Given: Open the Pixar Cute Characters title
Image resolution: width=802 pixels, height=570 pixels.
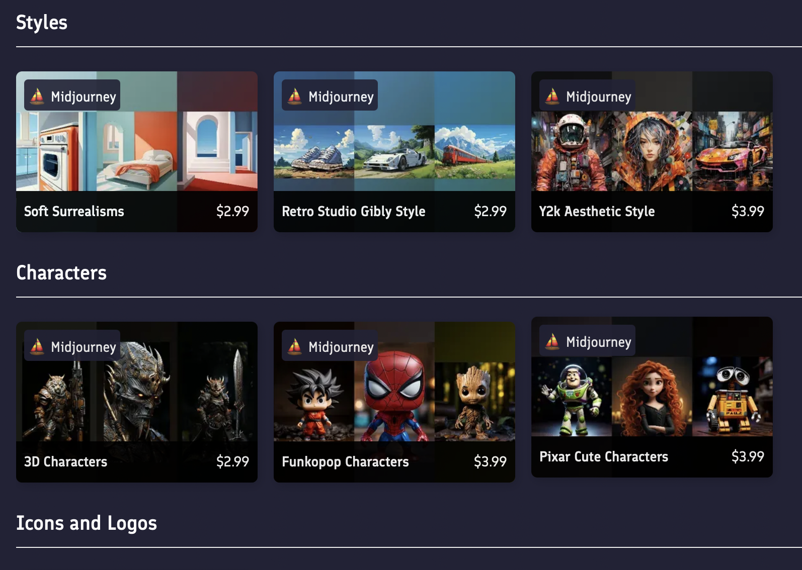Looking at the screenshot, I should coord(604,456).
